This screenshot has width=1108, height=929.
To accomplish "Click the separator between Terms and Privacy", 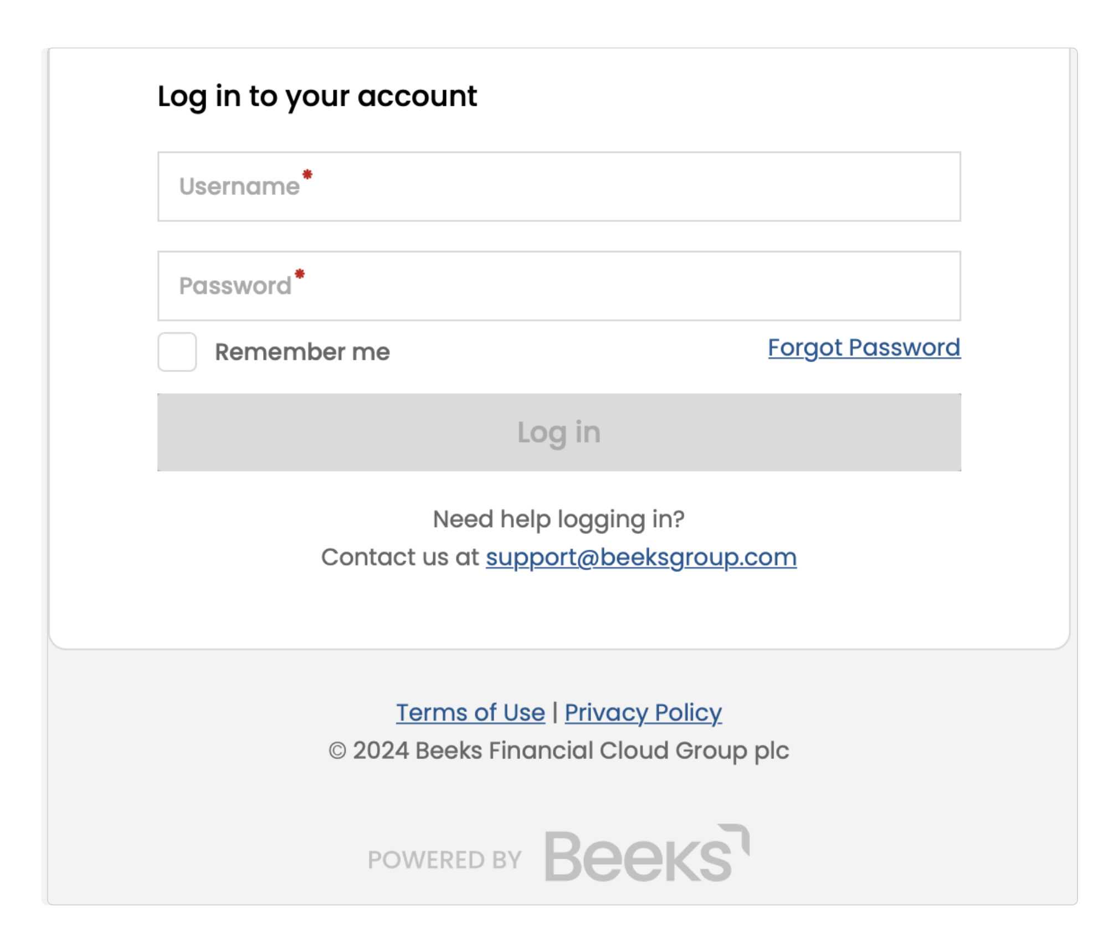I will pos(555,713).
